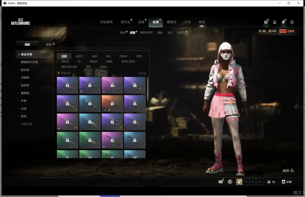Open the news feed icon in header
This screenshot has height=197, width=305.
(274, 22)
